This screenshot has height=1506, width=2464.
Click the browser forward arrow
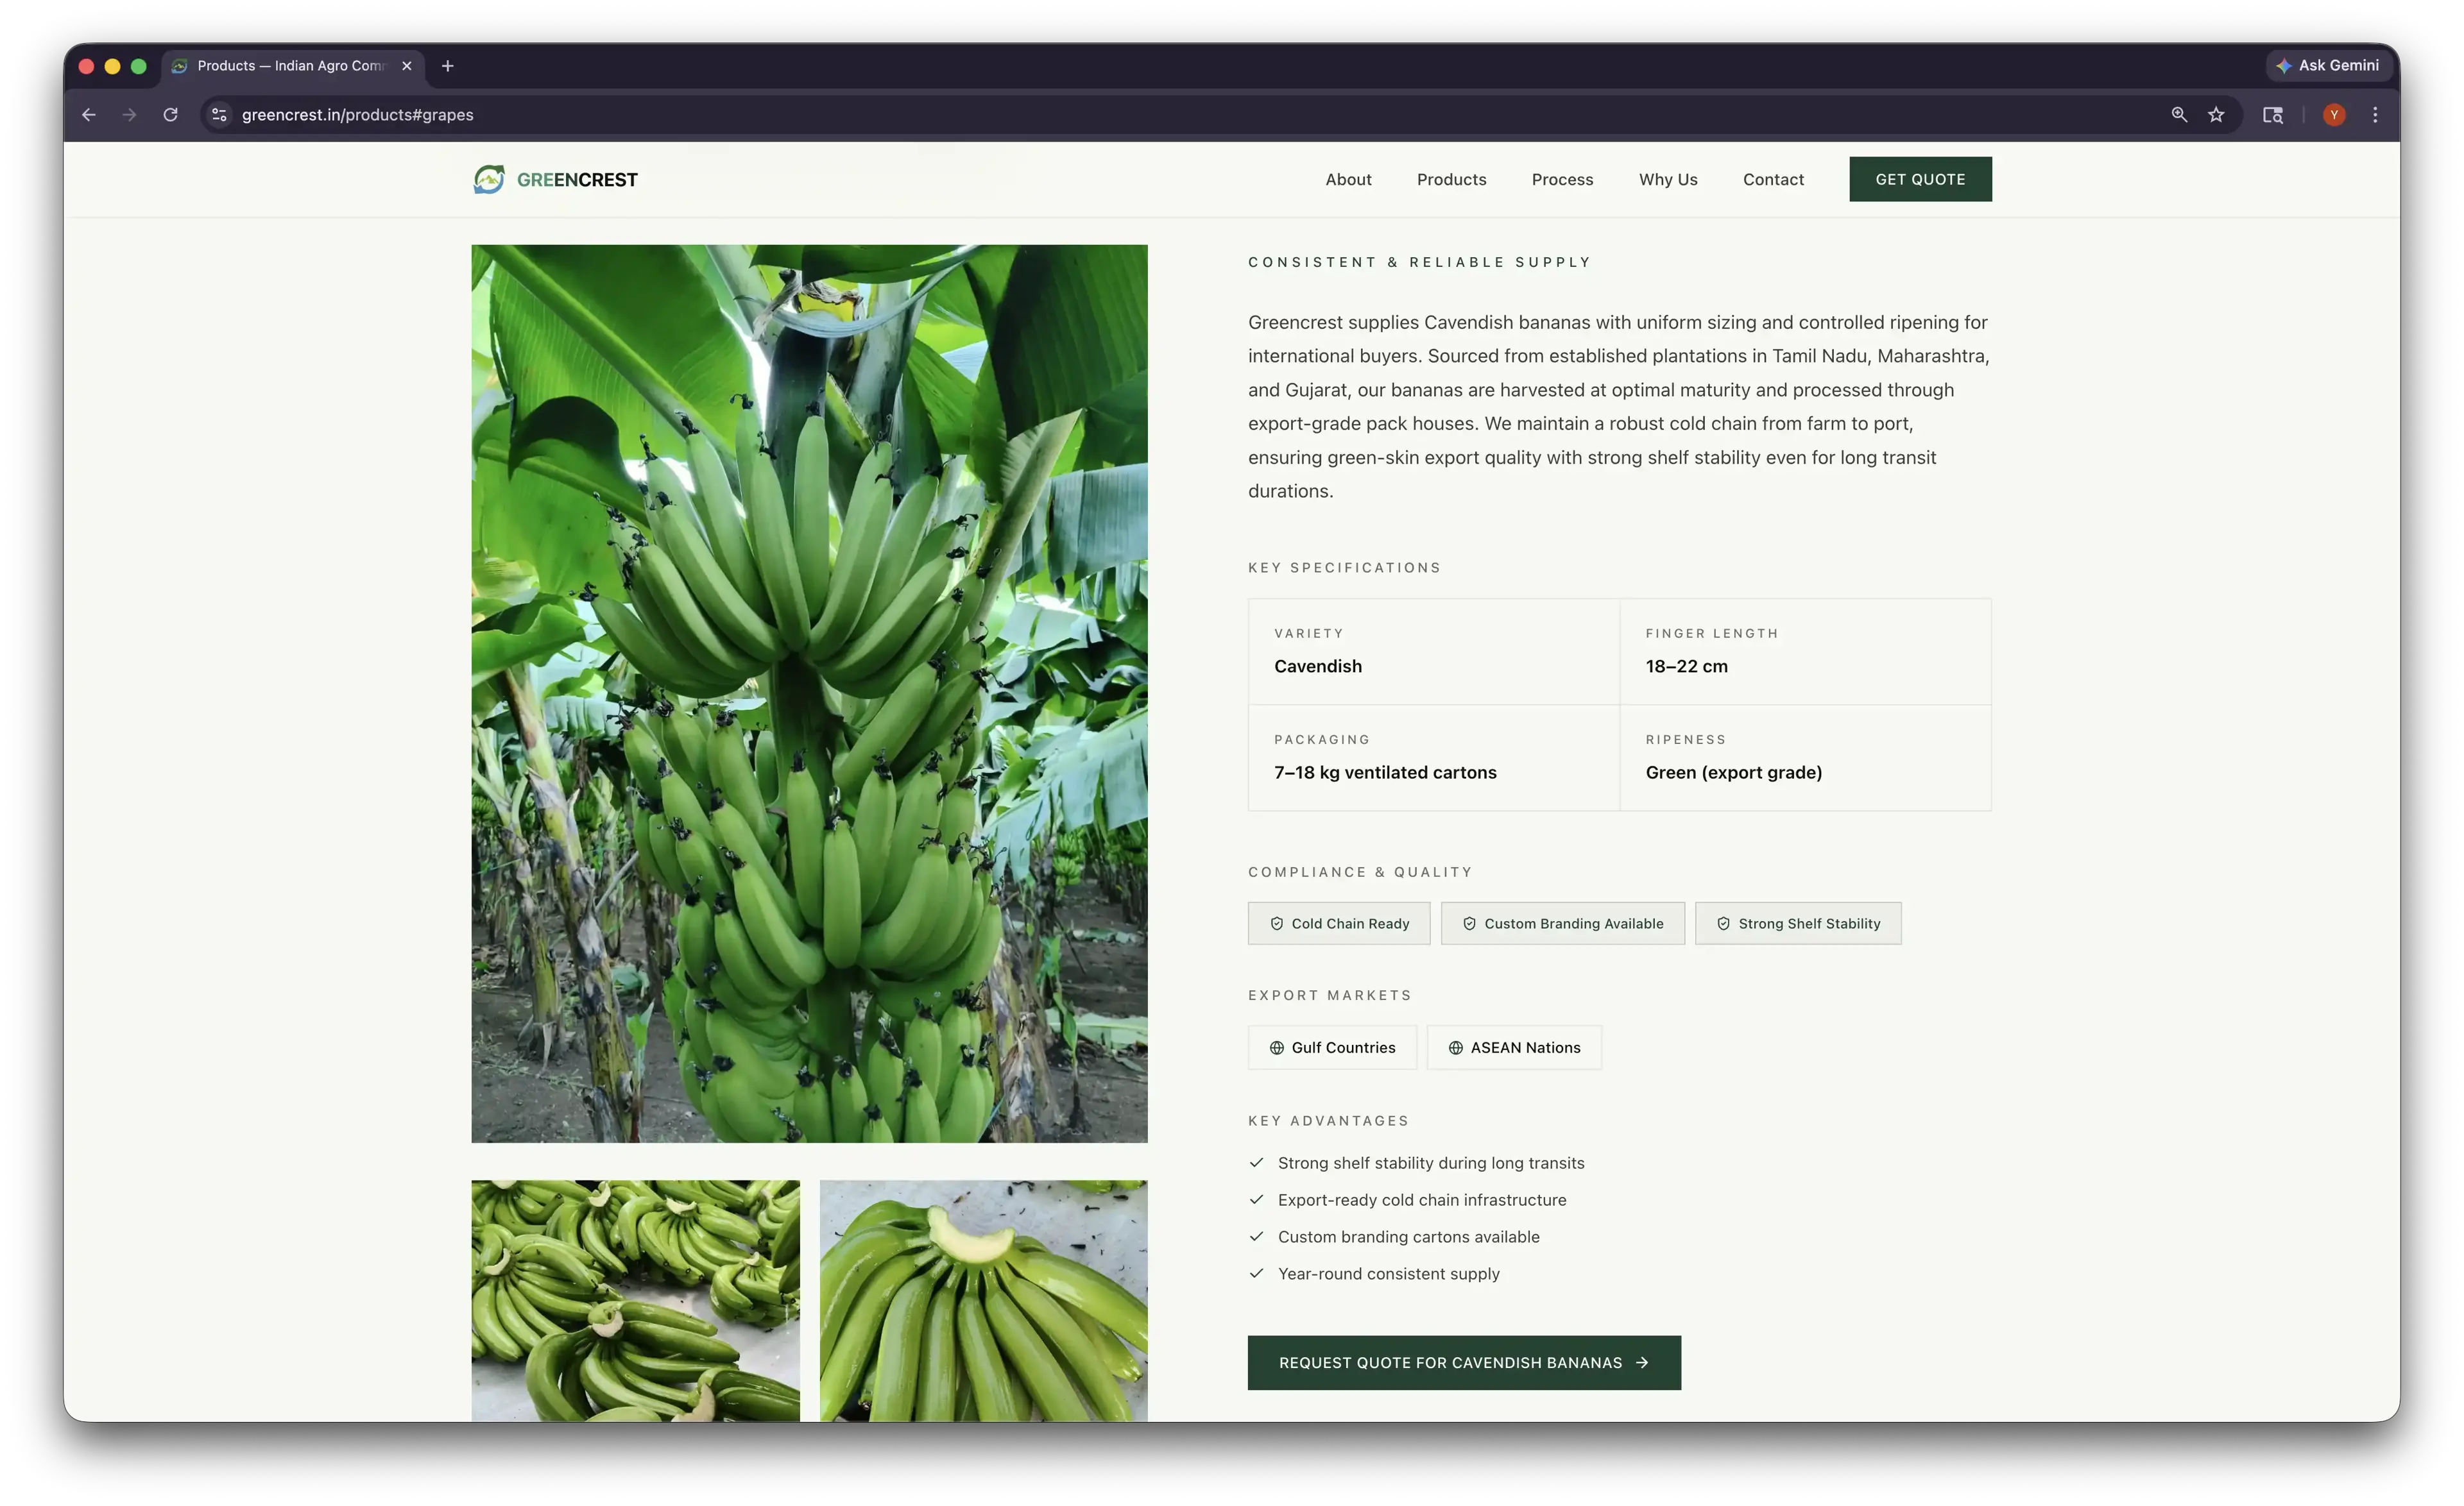(129, 115)
